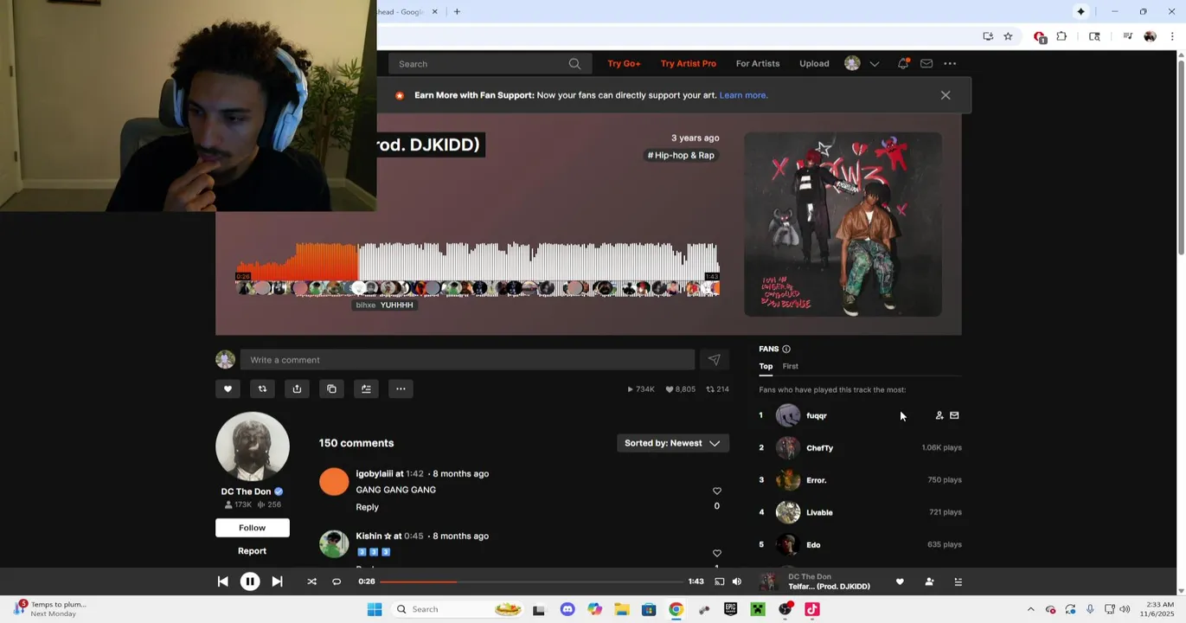Click the track artwork thumbnail
The image size is (1186, 623).
(843, 224)
